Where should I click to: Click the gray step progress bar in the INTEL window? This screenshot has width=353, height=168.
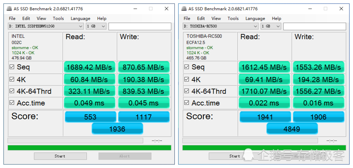pos(76,140)
